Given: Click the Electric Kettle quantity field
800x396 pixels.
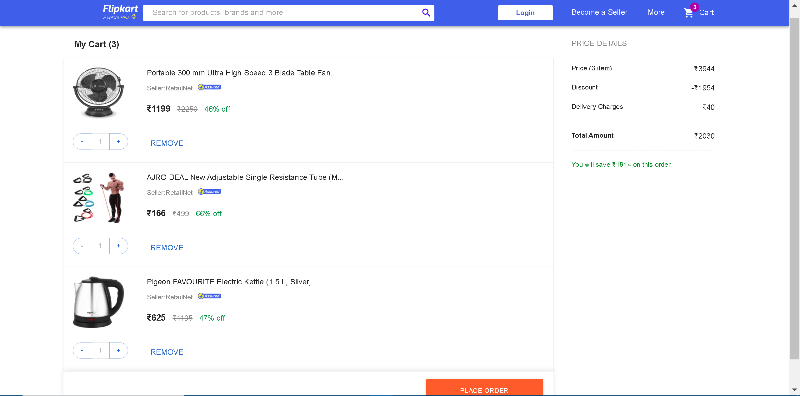Looking at the screenshot, I should [x=100, y=351].
